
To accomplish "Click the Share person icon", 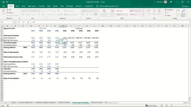I will tap(183, 6).
